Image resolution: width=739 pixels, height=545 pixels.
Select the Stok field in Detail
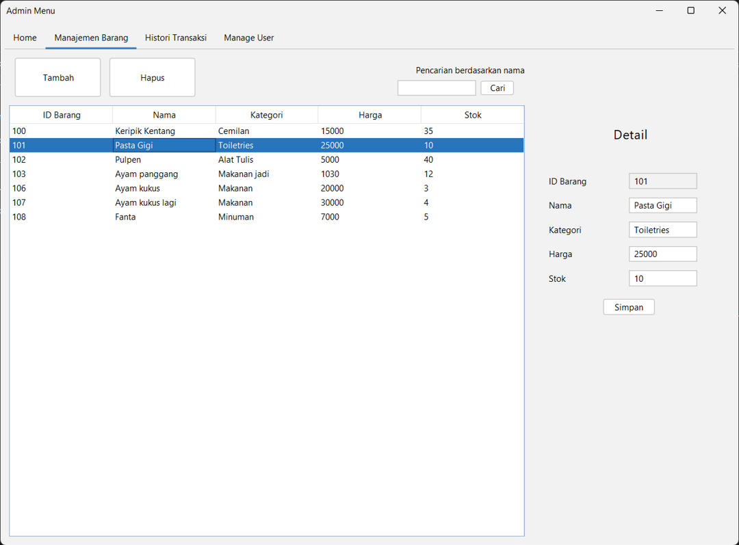(662, 278)
